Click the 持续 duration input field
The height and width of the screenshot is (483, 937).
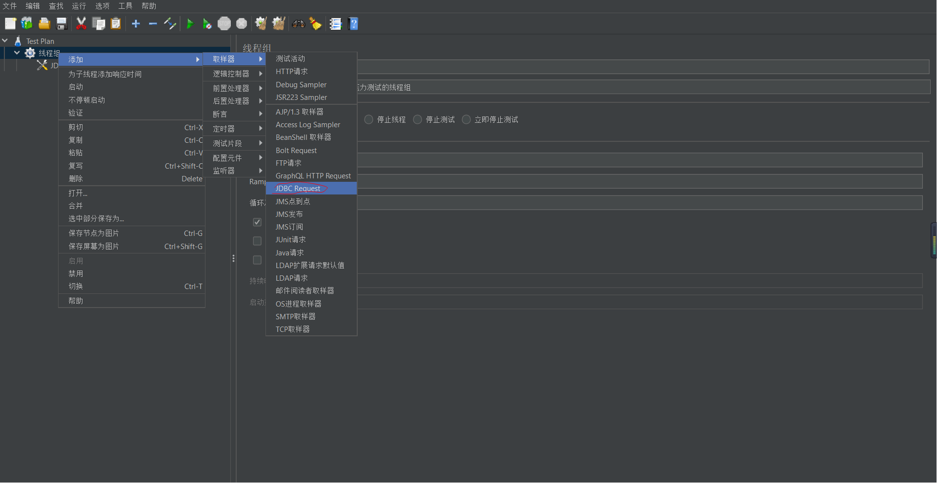click(x=640, y=281)
